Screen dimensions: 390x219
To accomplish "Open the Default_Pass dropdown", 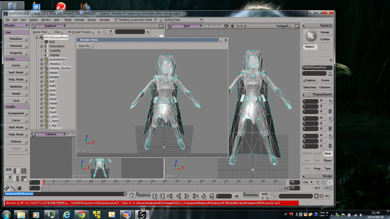I will click(x=181, y=20).
